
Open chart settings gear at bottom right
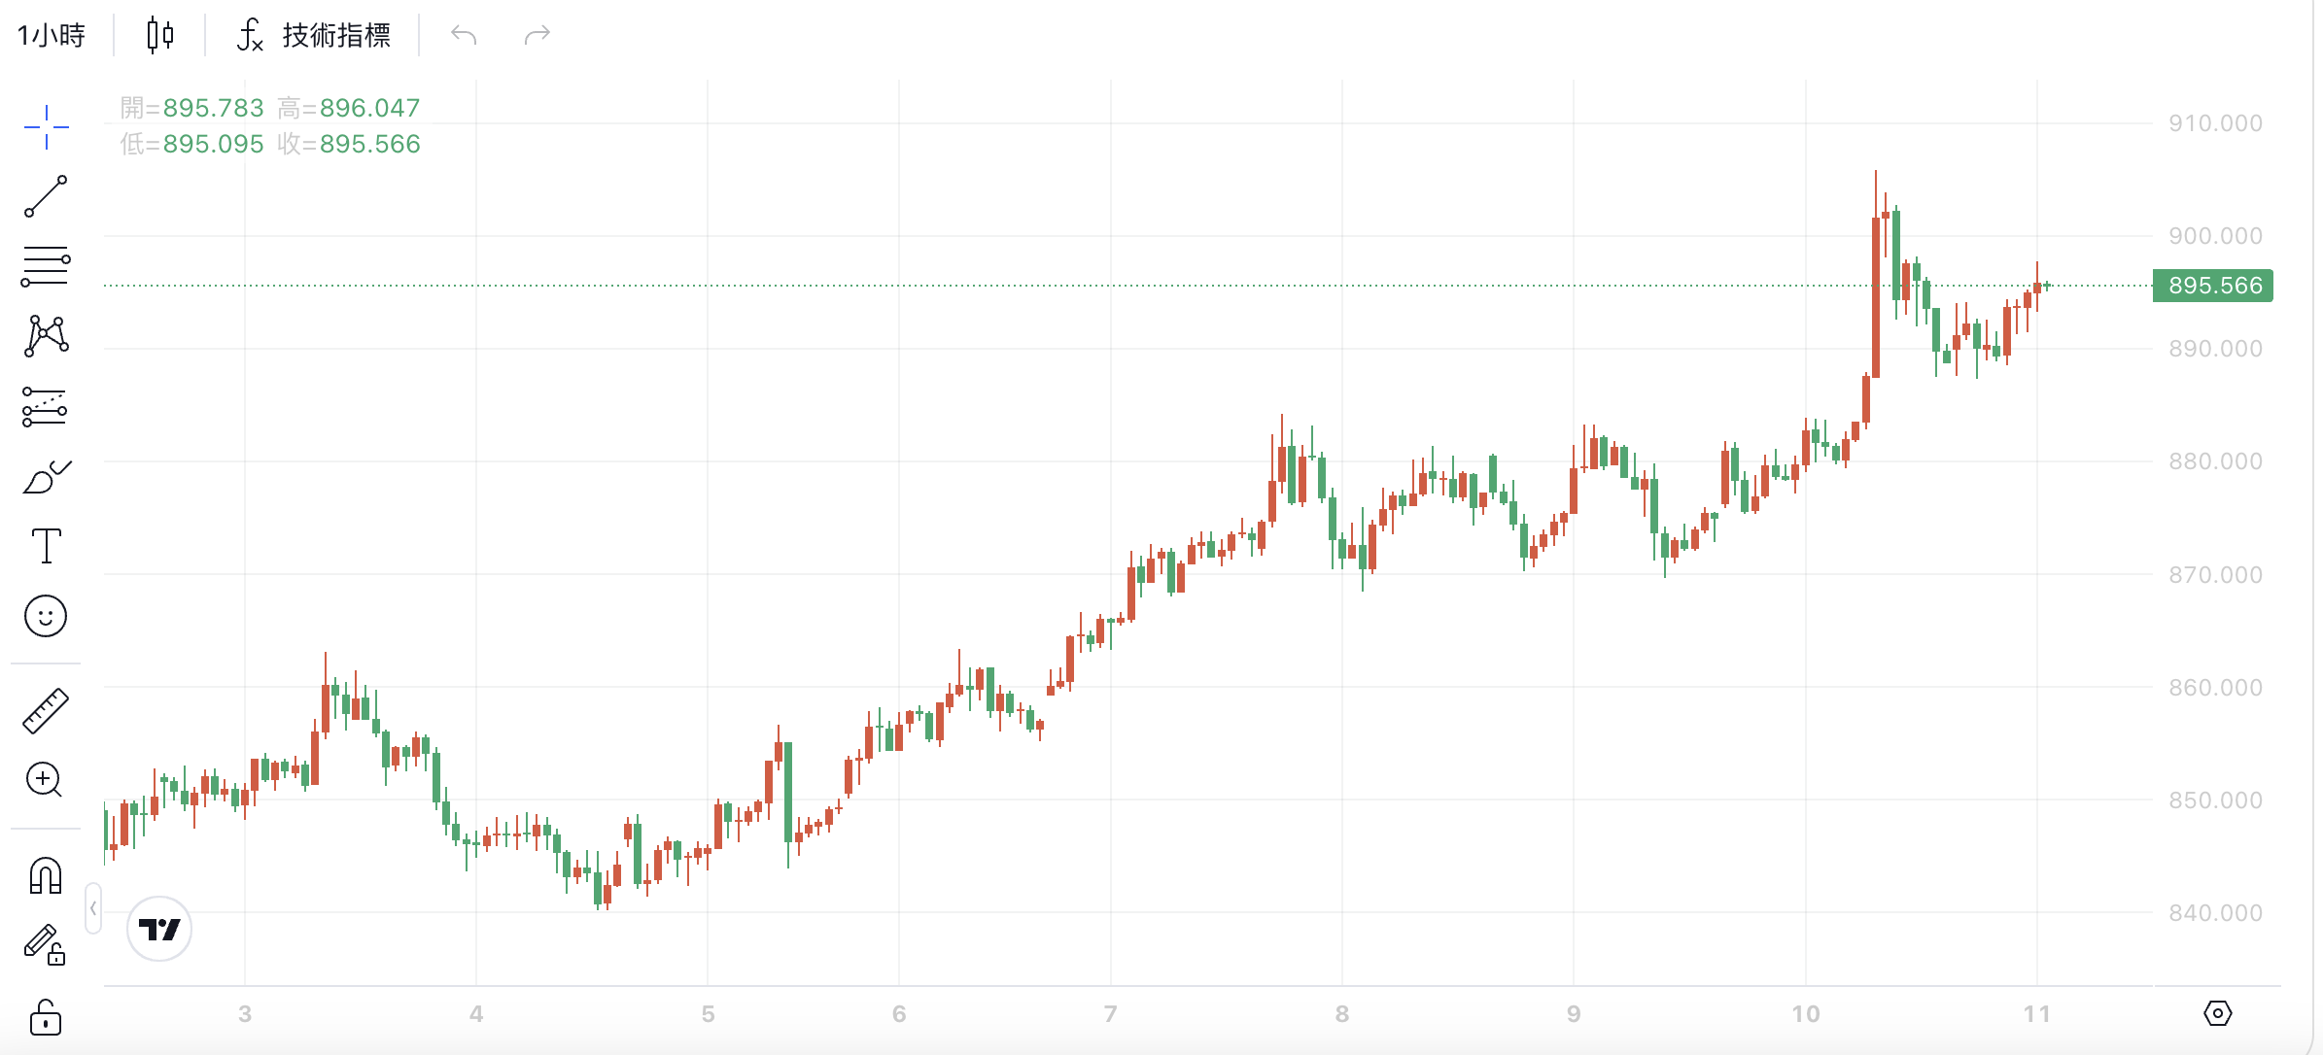coord(2217,1013)
